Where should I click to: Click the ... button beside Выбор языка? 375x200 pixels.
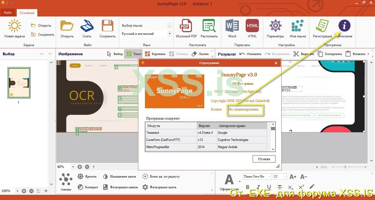pyautogui.click(x=170, y=26)
